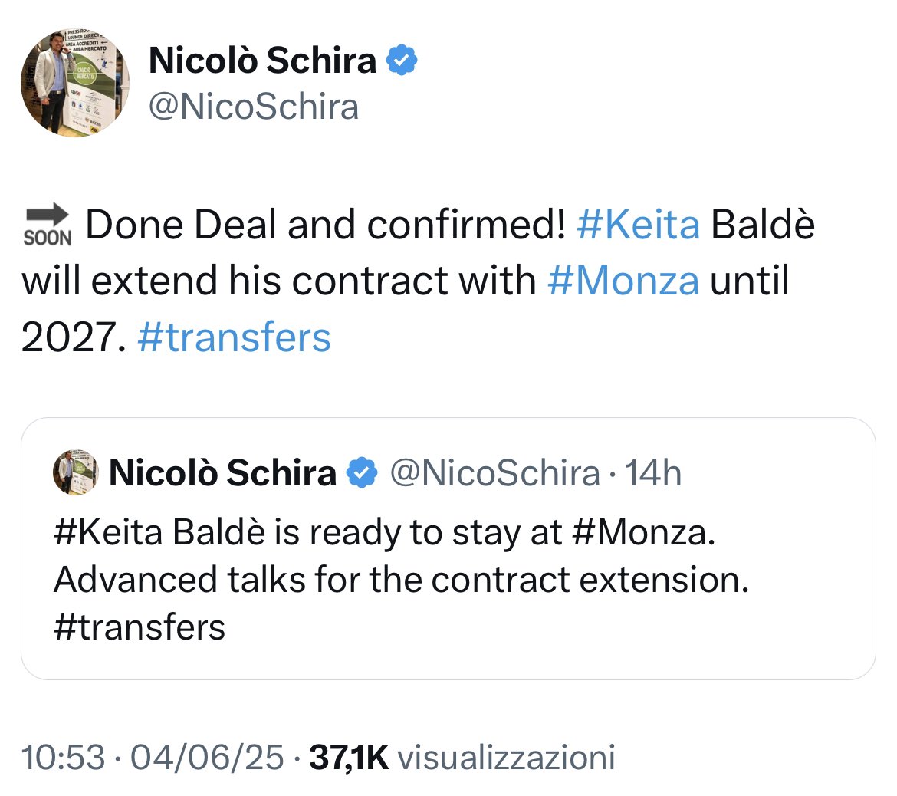Open the #Monza hashtag in main tweet
The width and height of the screenshot is (897, 796).
click(623, 281)
